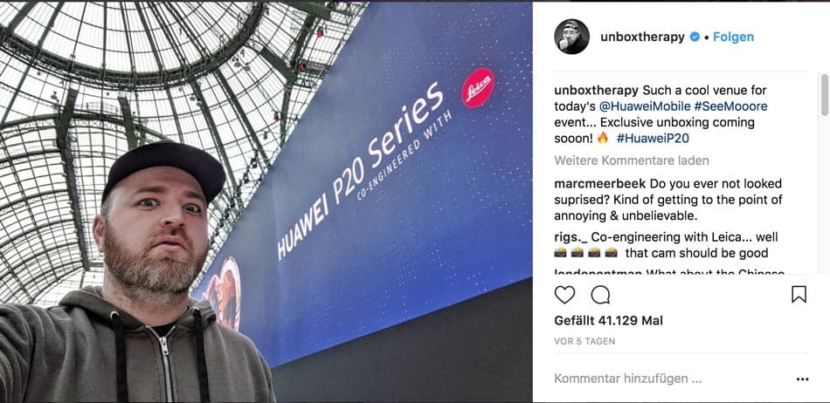Image resolution: width=830 pixels, height=403 pixels.
Task: Open the @HuaweiMobile mention
Action: (643, 106)
